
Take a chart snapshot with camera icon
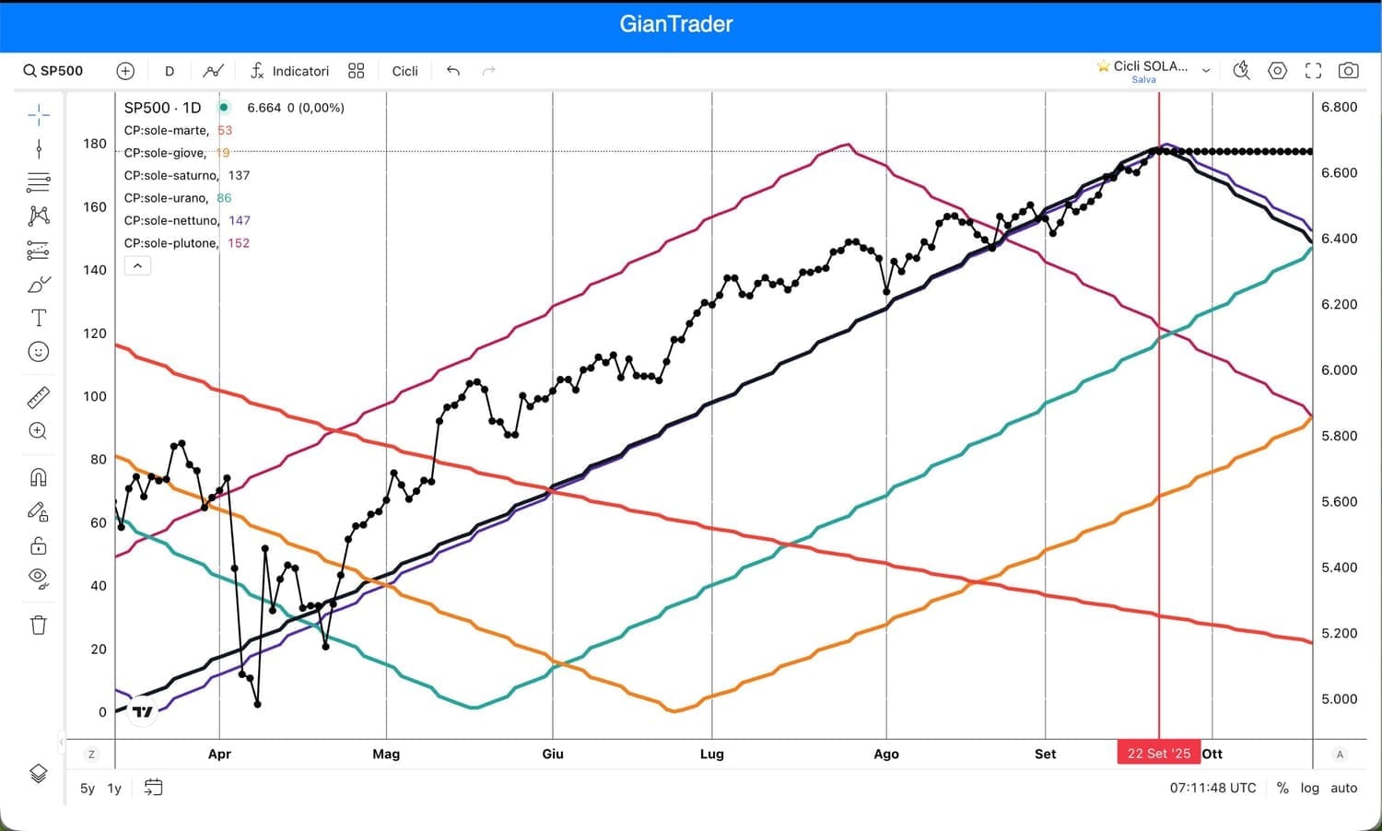[1349, 71]
